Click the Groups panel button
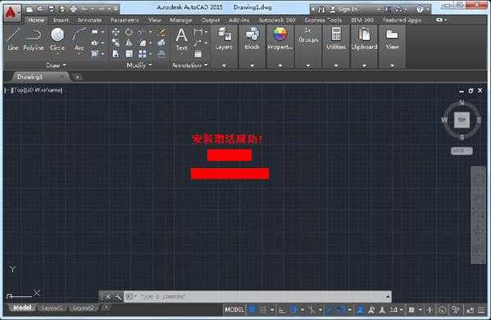 tap(308, 36)
